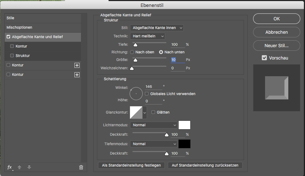This screenshot has width=305, height=176.
Task: Click the Lichtermodus Deckkraft slider handle
Action: click(x=167, y=135)
